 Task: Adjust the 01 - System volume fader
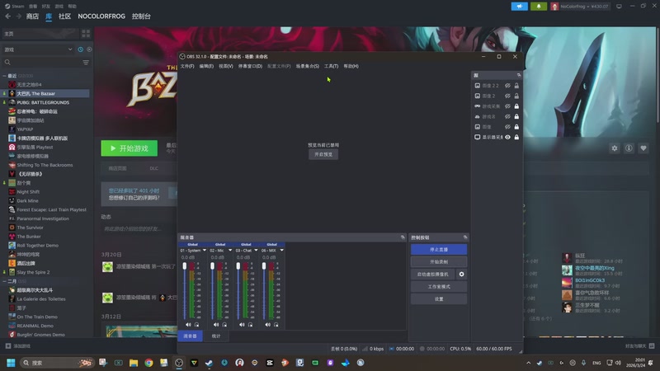(184, 266)
